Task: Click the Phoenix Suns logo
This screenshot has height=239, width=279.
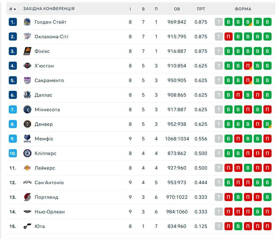Action: (27, 51)
